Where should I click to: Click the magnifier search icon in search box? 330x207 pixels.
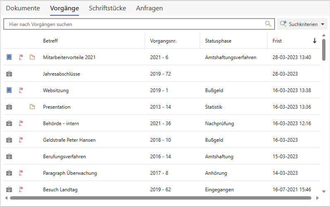click(x=268, y=24)
